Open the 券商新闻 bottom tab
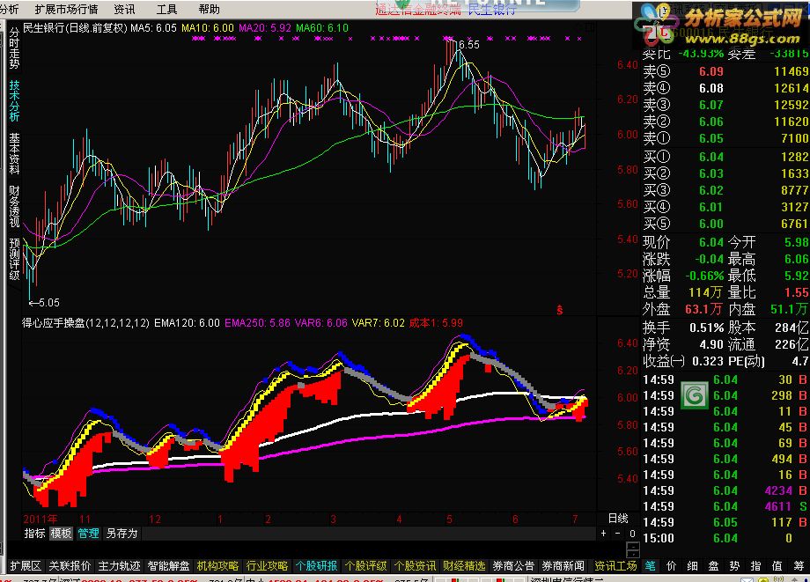810x582 pixels. [x=563, y=566]
